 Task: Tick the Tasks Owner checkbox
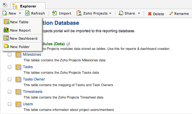[x=10, y=79]
